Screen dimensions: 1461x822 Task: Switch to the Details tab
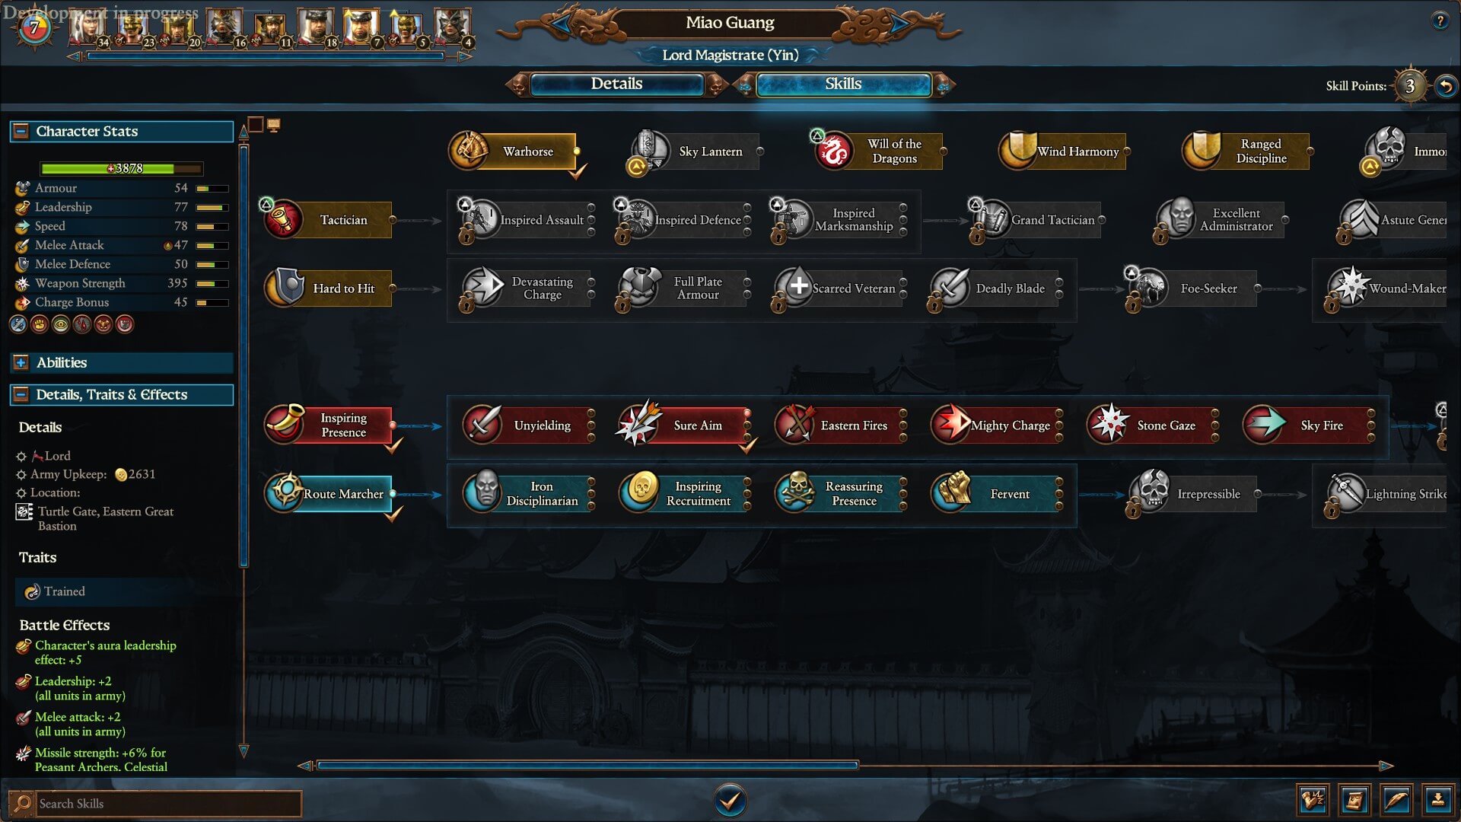coord(616,84)
